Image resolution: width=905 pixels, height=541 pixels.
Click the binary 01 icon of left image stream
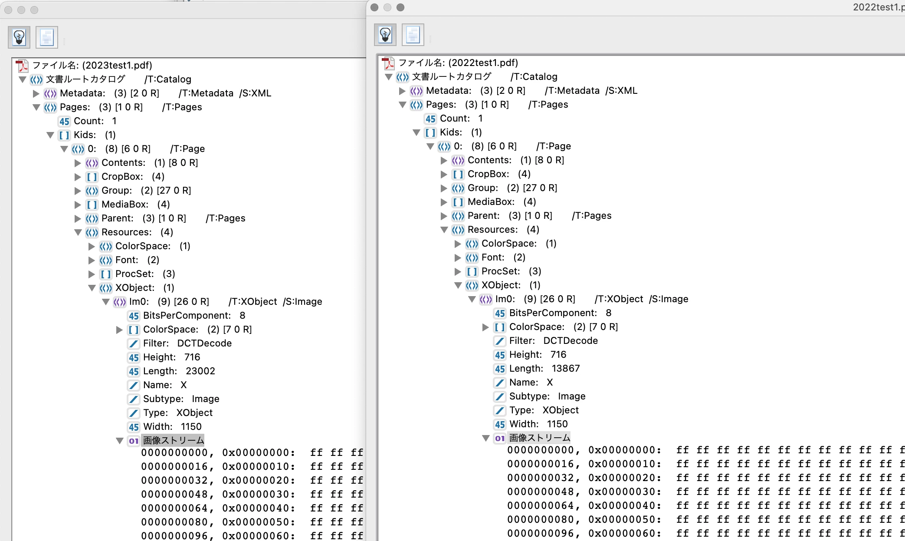click(x=134, y=441)
